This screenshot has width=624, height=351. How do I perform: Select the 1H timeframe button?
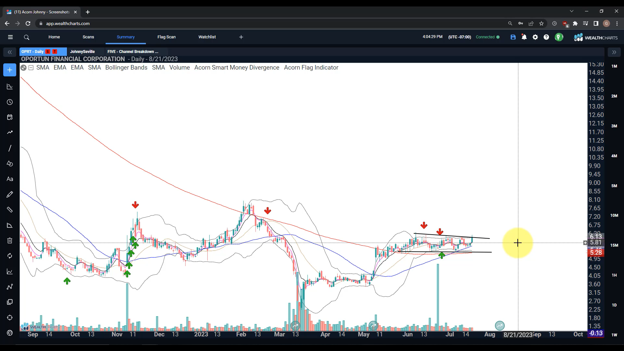point(614,275)
